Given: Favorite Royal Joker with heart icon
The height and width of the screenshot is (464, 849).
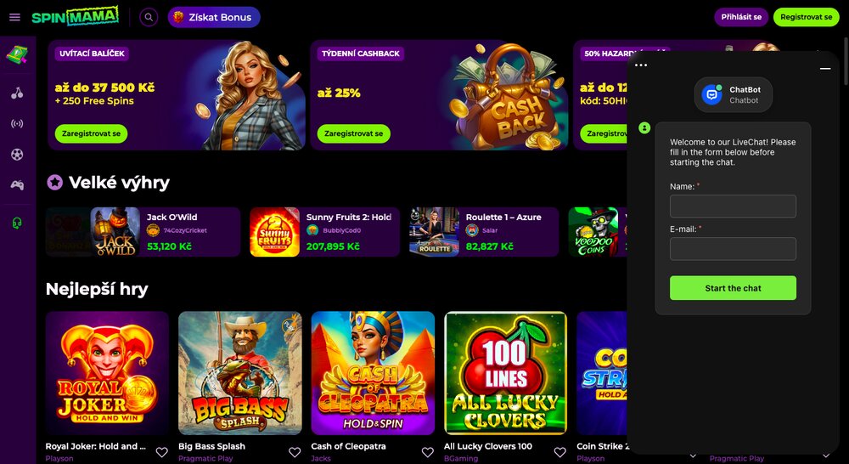Looking at the screenshot, I should [x=161, y=452].
